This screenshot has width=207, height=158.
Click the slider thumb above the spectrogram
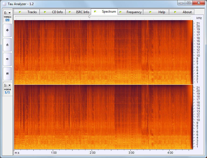pyautogui.click(x=89, y=17)
